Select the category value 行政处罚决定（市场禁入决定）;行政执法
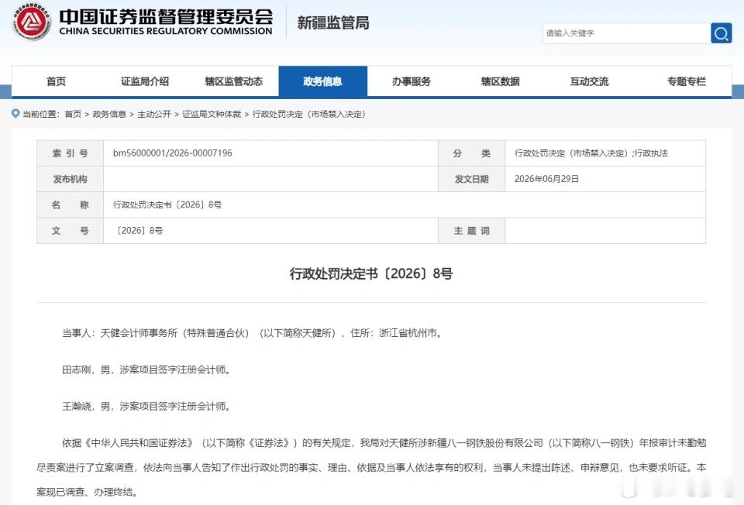 point(591,153)
